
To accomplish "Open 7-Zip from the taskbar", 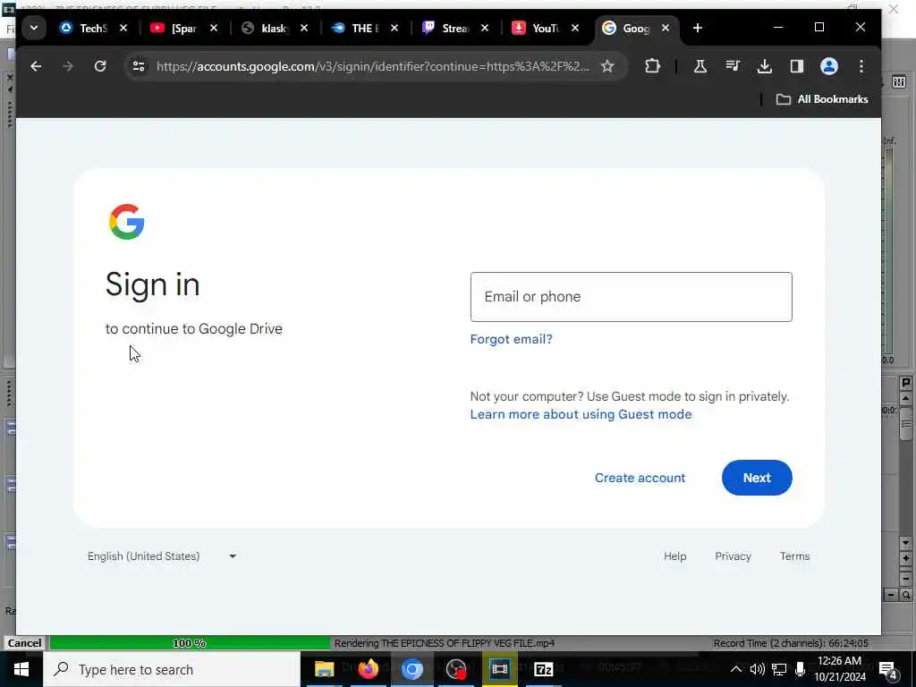I will [543, 669].
